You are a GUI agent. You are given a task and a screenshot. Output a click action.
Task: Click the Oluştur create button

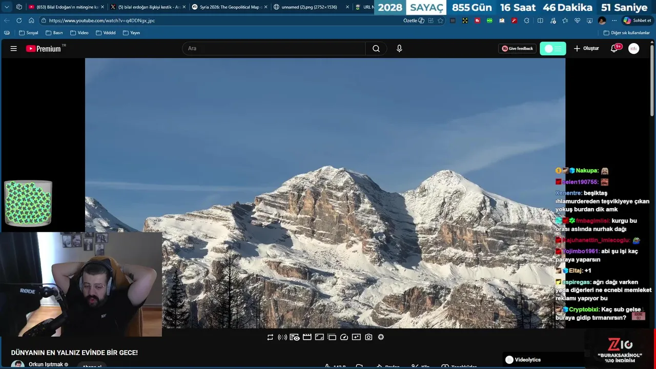(x=586, y=49)
